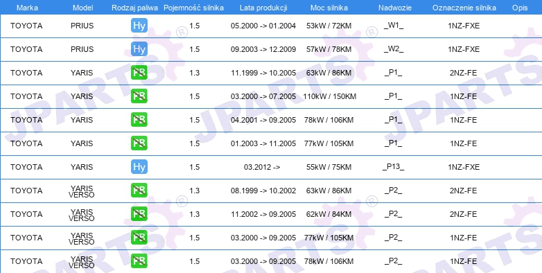Click petrol icon for Yaris Verso 77kW / 105KM _P2_

[x=139, y=238]
